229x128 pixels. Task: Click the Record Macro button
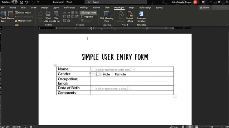point(23,13)
